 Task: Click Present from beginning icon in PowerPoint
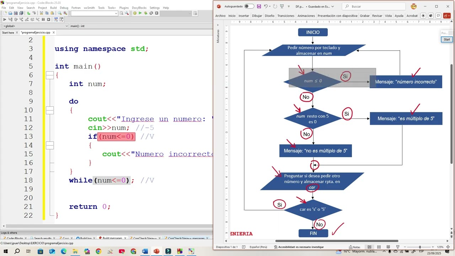[x=282, y=6]
